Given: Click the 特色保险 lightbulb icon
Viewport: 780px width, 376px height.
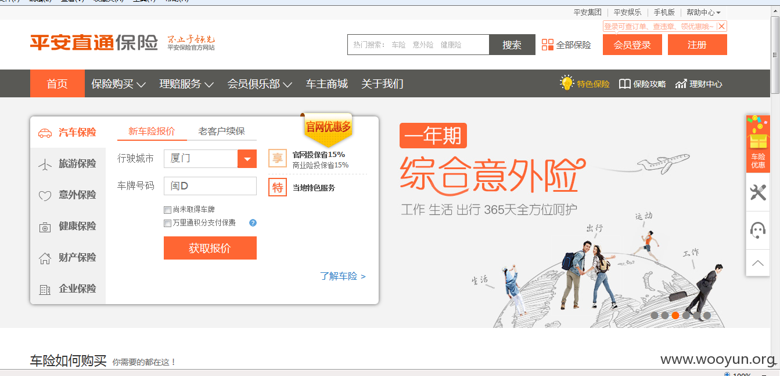Looking at the screenshot, I should 567,83.
